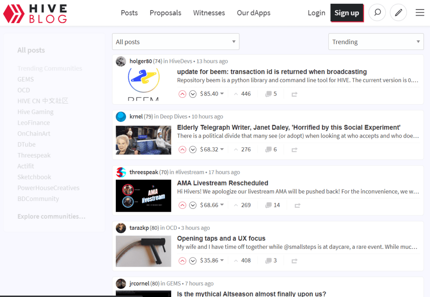430x297 pixels.
Task: Click threespeak's avatar
Action: [121, 172]
